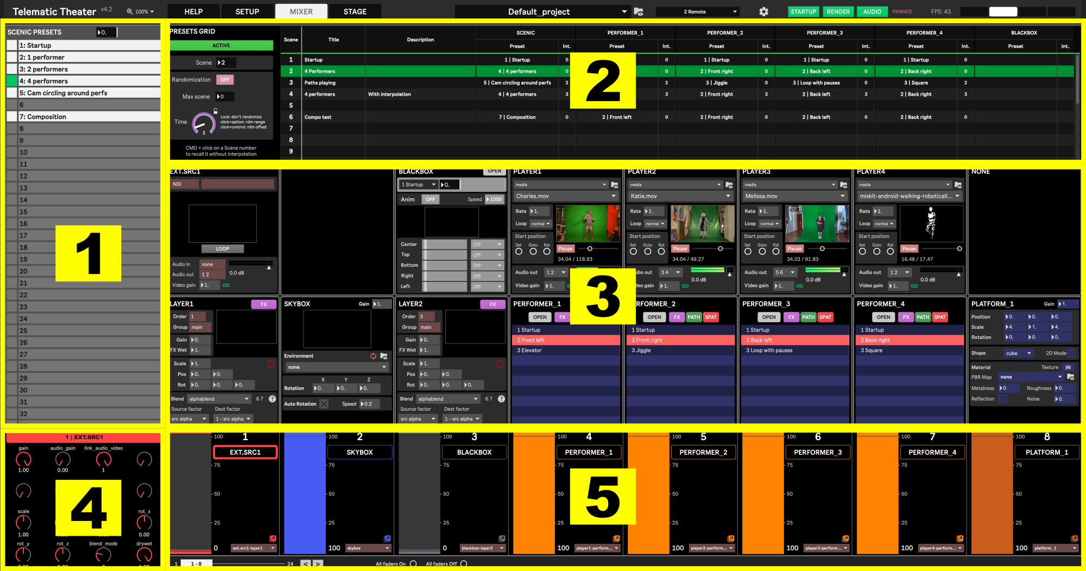Open PLAYER3 Loop normal dropdown
This screenshot has height=571, width=1086.
pos(769,224)
